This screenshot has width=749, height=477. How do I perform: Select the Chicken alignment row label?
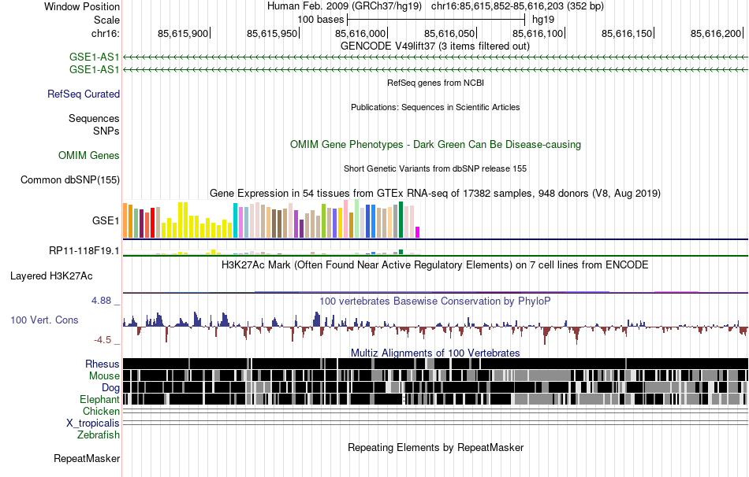point(101,411)
